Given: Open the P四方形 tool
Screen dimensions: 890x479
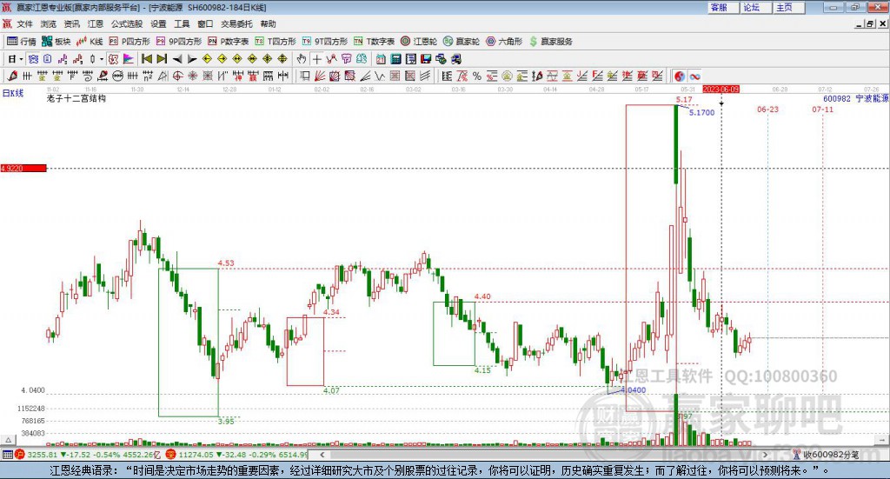Looking at the screenshot, I should point(130,42).
